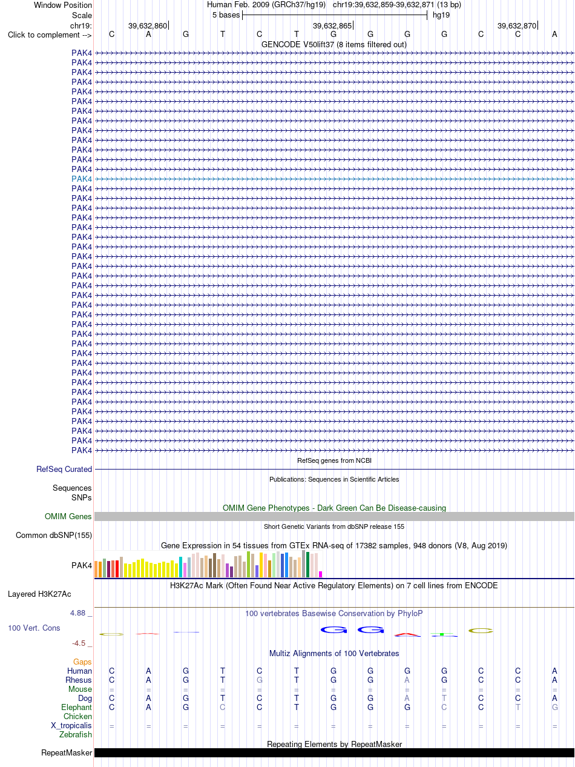575x767 pixels.
Task: Click the gray OMIM Genes item bar
Action: (x=334, y=517)
